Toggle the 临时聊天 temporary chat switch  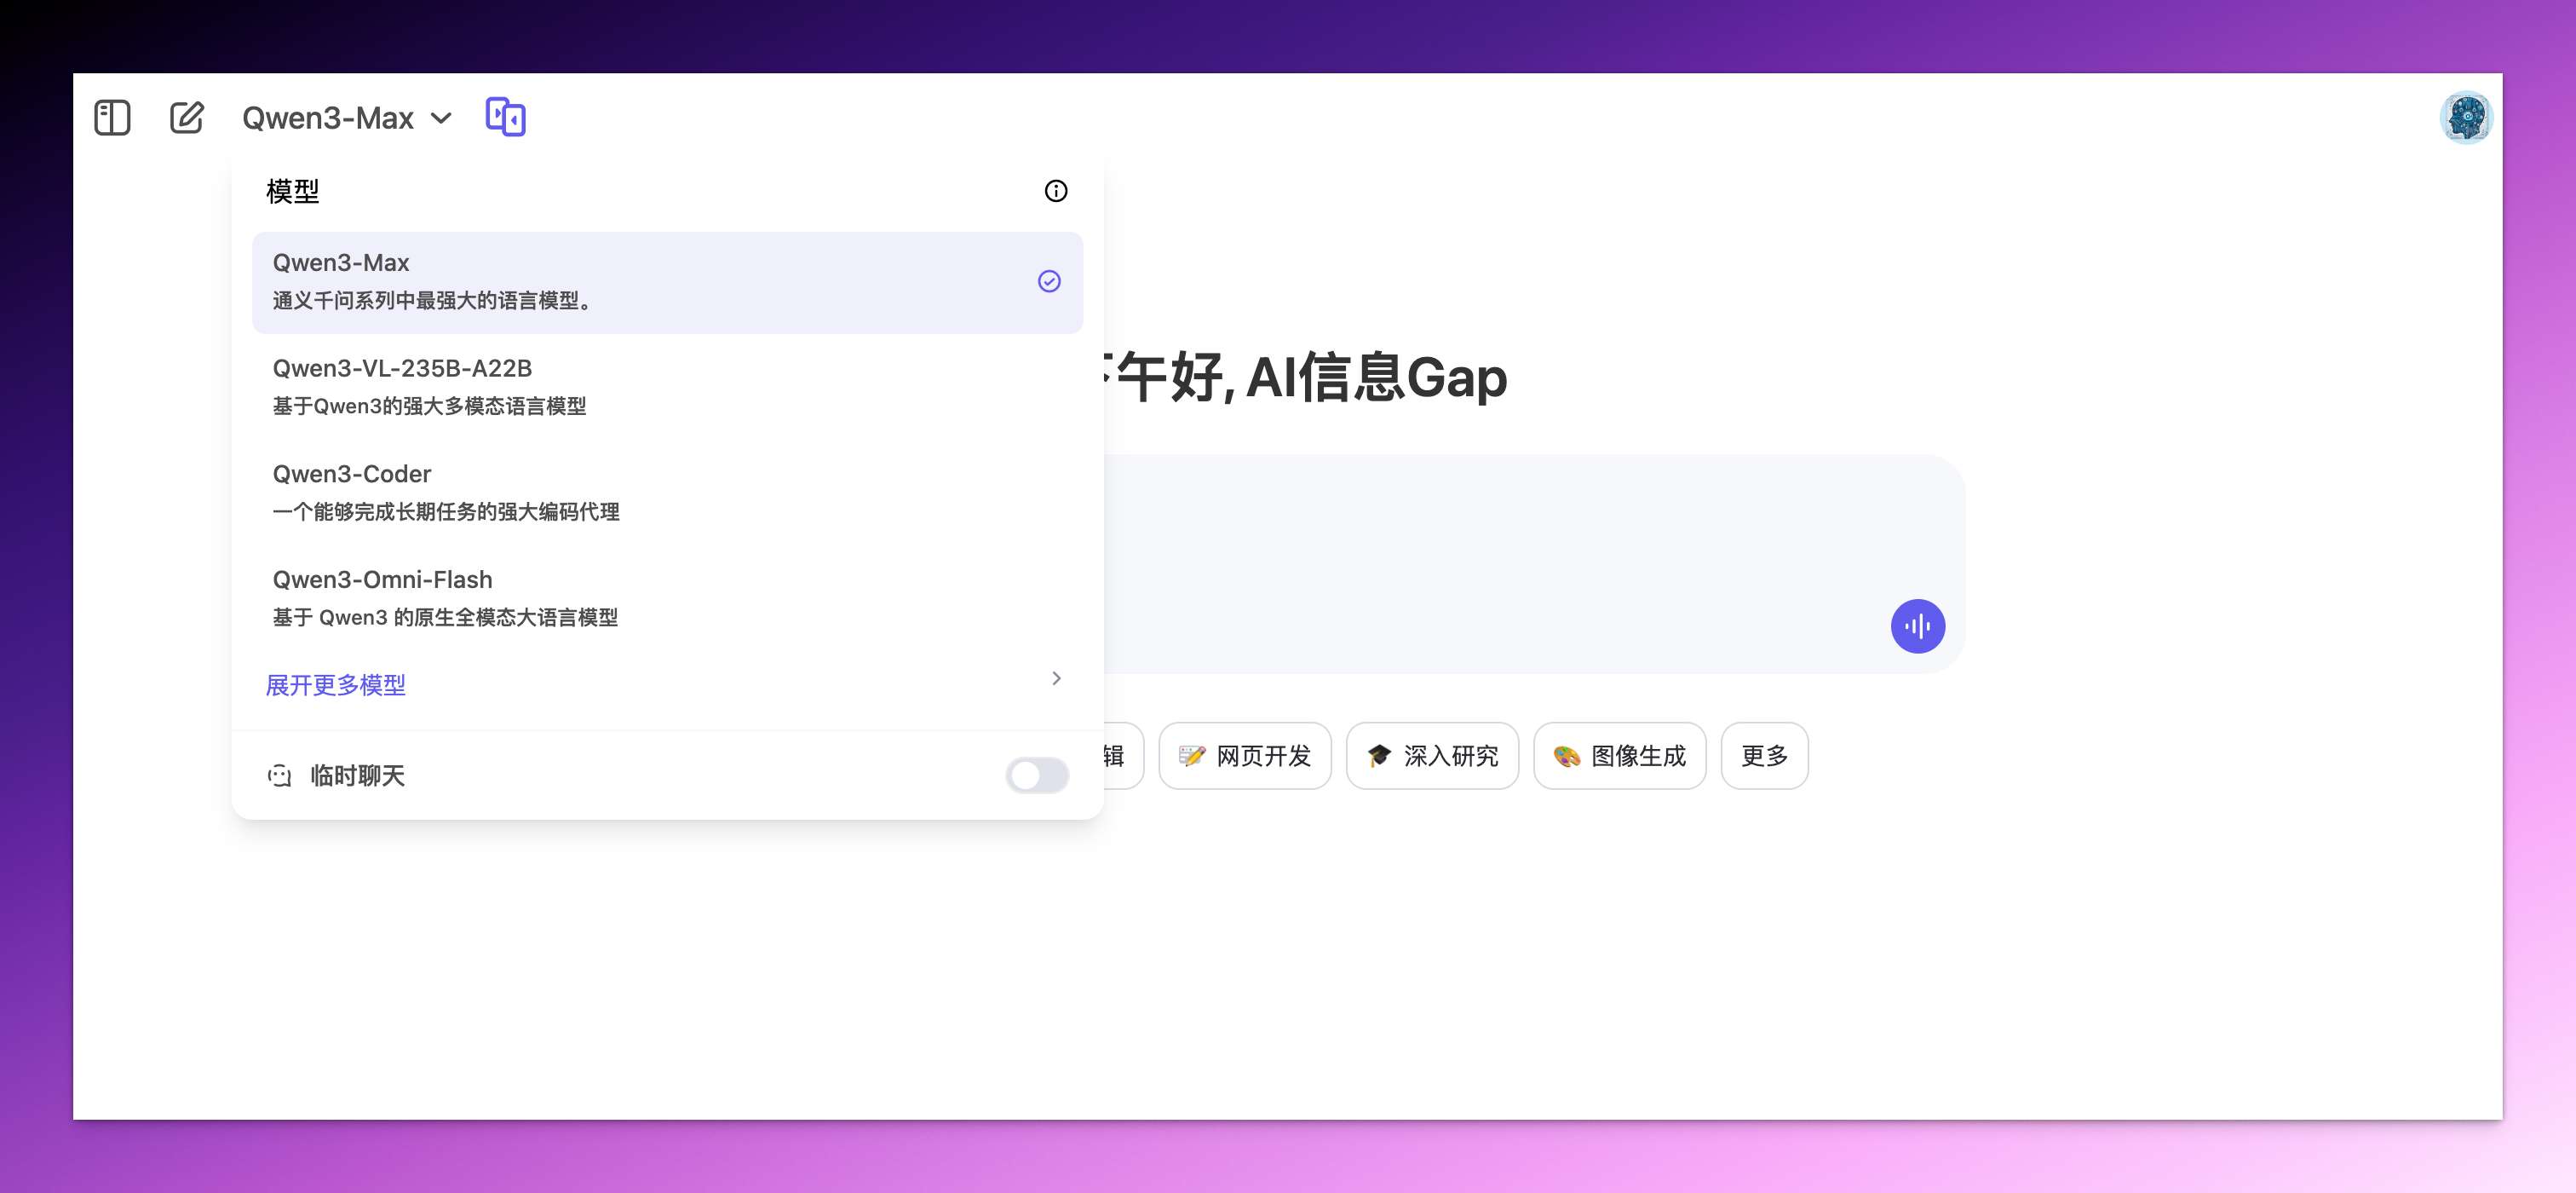pyautogui.click(x=1037, y=775)
